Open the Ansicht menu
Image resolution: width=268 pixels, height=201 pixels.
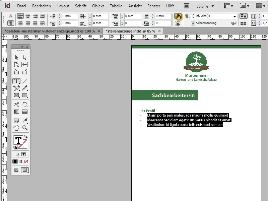pos(135,6)
